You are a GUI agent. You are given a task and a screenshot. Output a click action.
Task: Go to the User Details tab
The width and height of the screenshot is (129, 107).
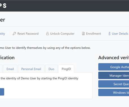point(118,34)
